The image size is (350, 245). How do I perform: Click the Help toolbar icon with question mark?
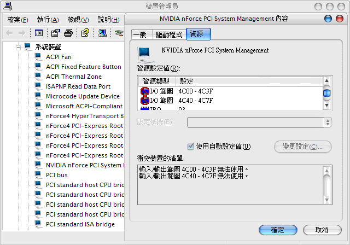click(85, 33)
